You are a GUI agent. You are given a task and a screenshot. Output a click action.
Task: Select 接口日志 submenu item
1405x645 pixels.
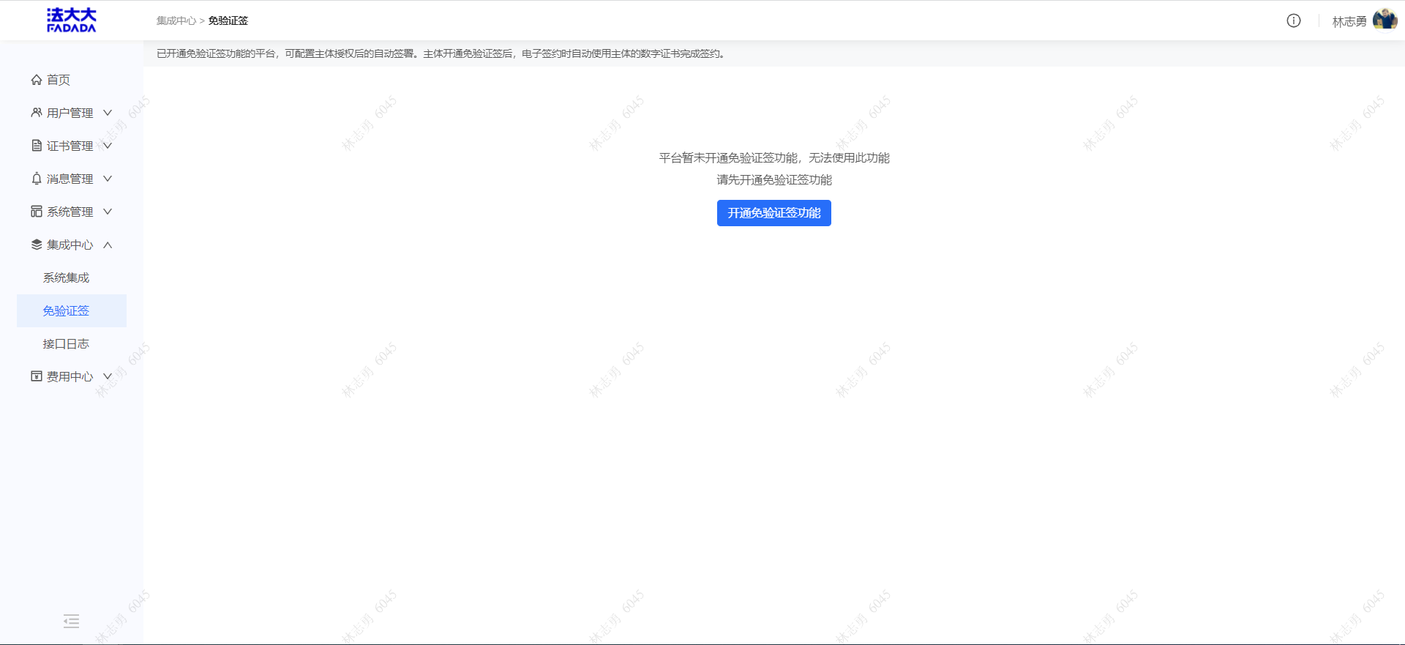pos(66,343)
